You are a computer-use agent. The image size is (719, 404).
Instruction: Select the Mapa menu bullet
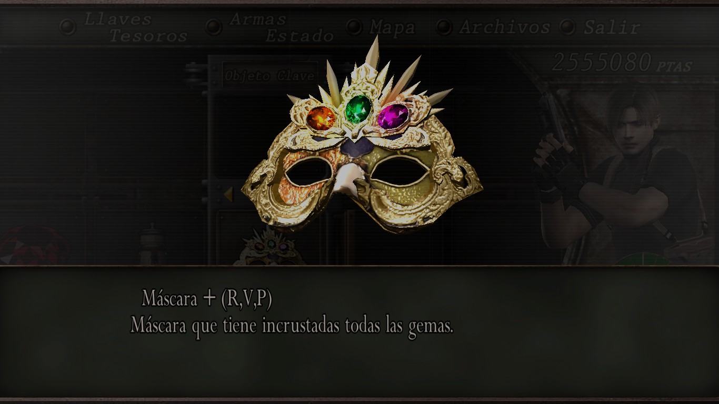click(354, 27)
